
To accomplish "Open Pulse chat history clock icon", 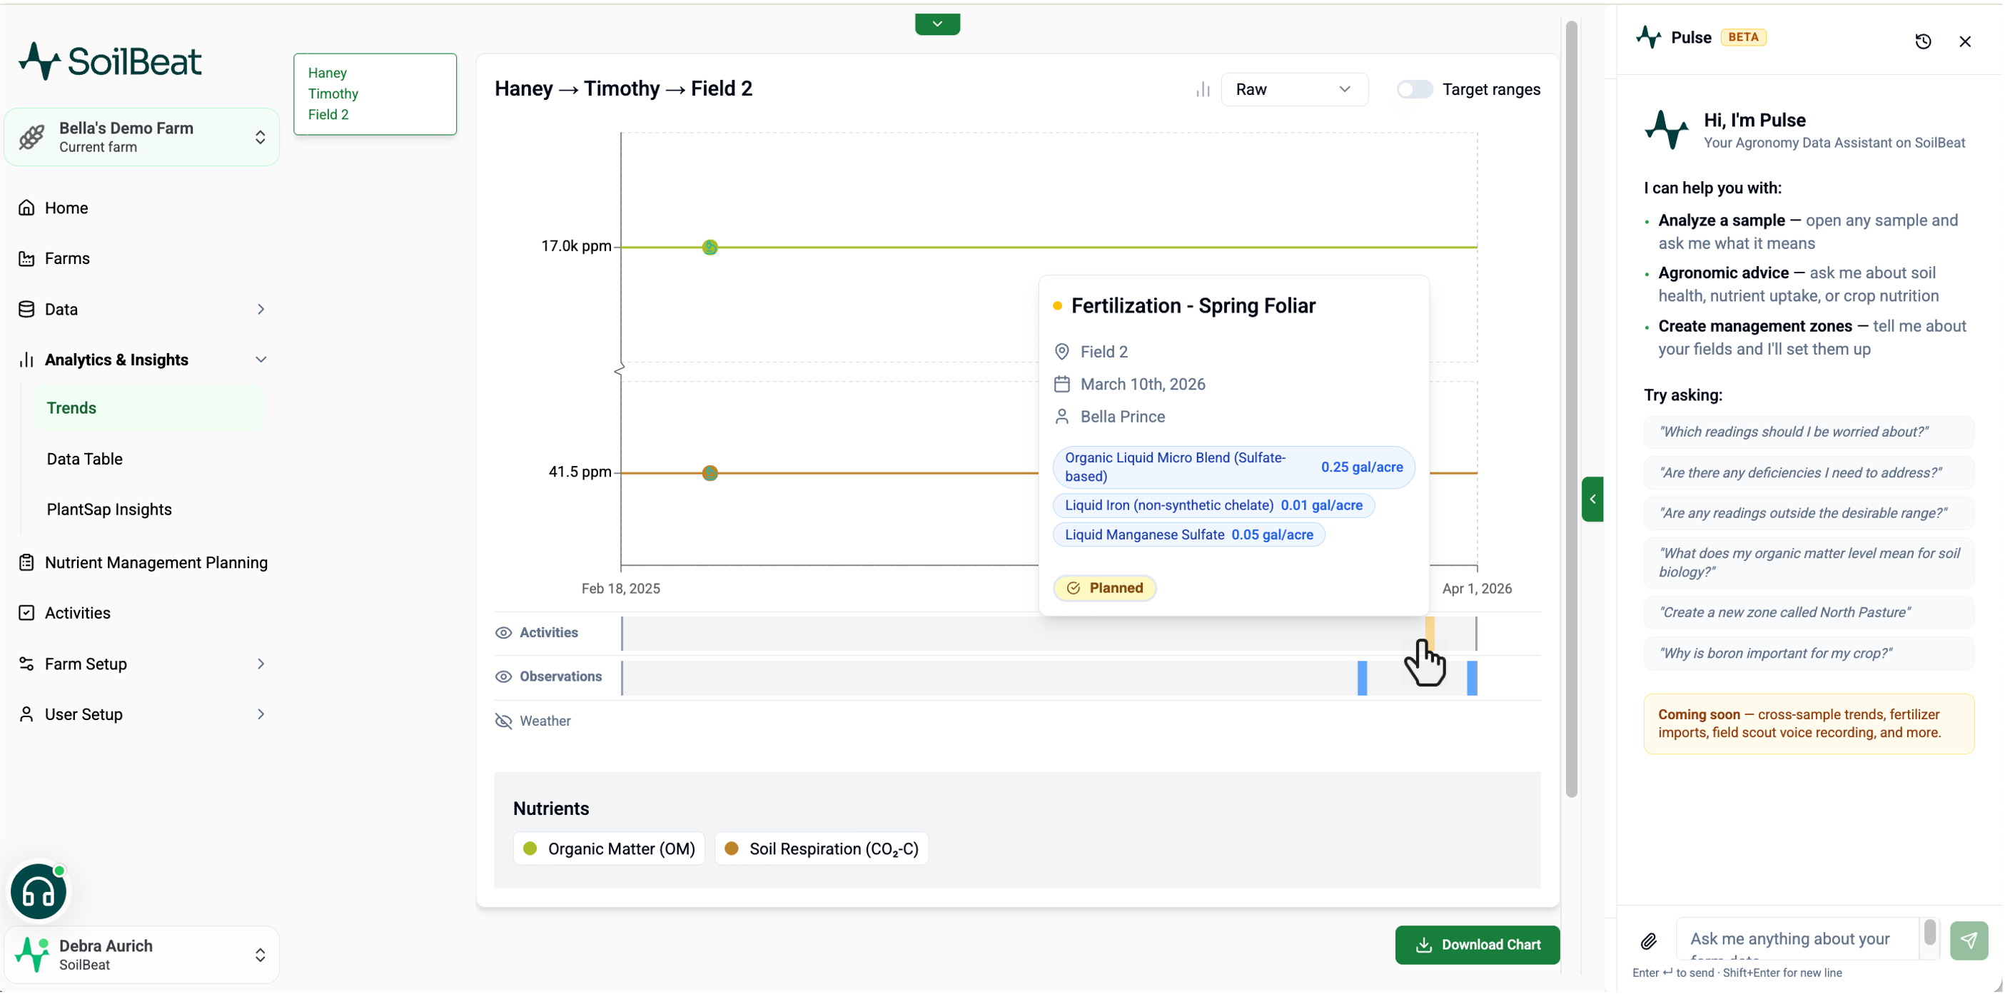I will point(1922,41).
